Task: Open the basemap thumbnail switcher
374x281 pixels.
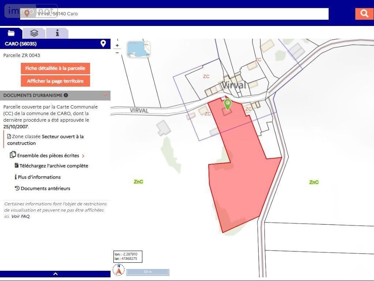Action: 139,49
